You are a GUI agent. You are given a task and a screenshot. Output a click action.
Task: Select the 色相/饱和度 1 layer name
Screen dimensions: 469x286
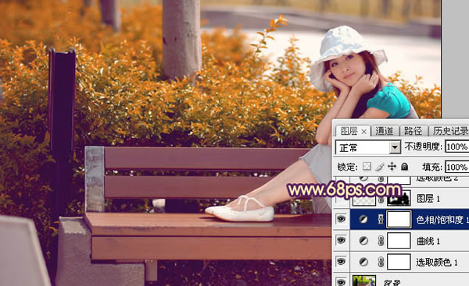442,220
